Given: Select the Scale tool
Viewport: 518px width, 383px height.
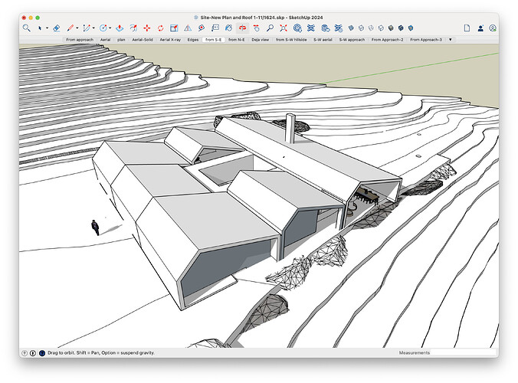Looking at the screenshot, I should point(174,28).
